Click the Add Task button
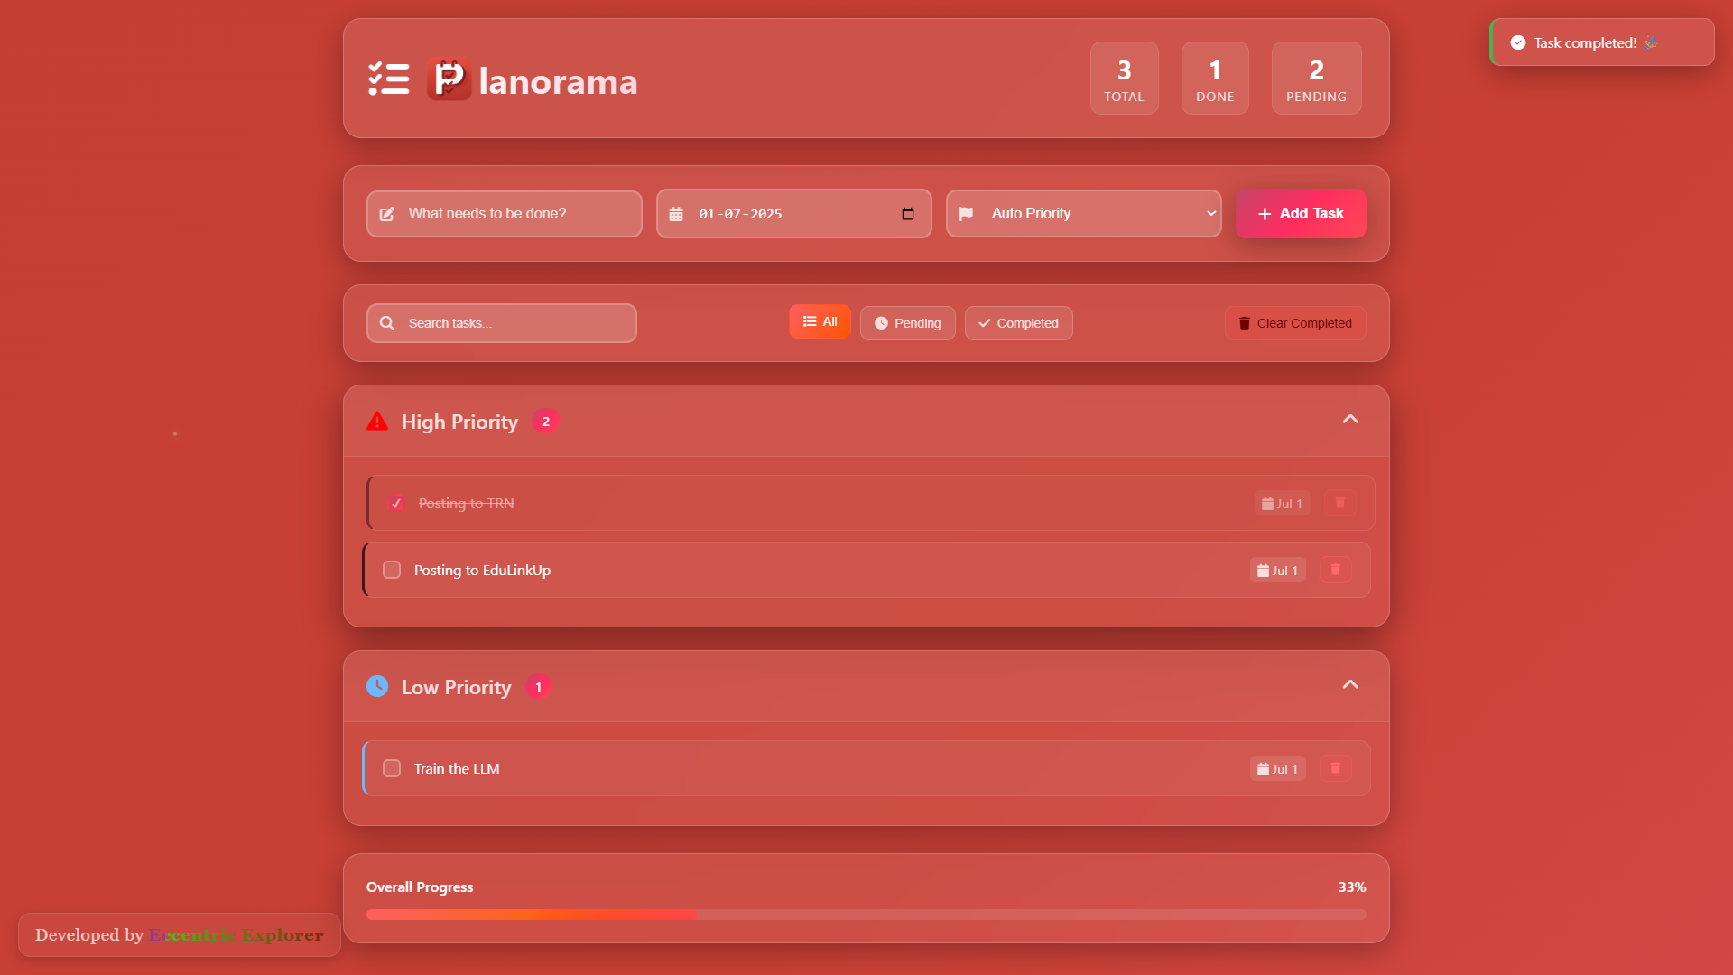The height and width of the screenshot is (975, 1733). pyautogui.click(x=1301, y=214)
